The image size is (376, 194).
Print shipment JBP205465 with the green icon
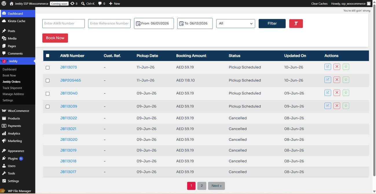[346, 80]
